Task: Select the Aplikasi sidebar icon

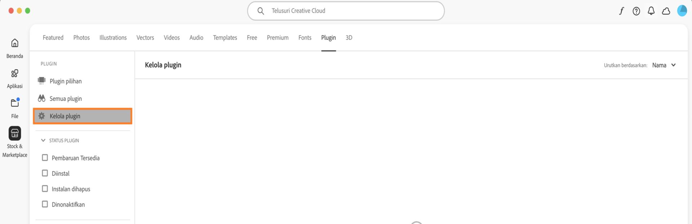Action: coord(14,74)
